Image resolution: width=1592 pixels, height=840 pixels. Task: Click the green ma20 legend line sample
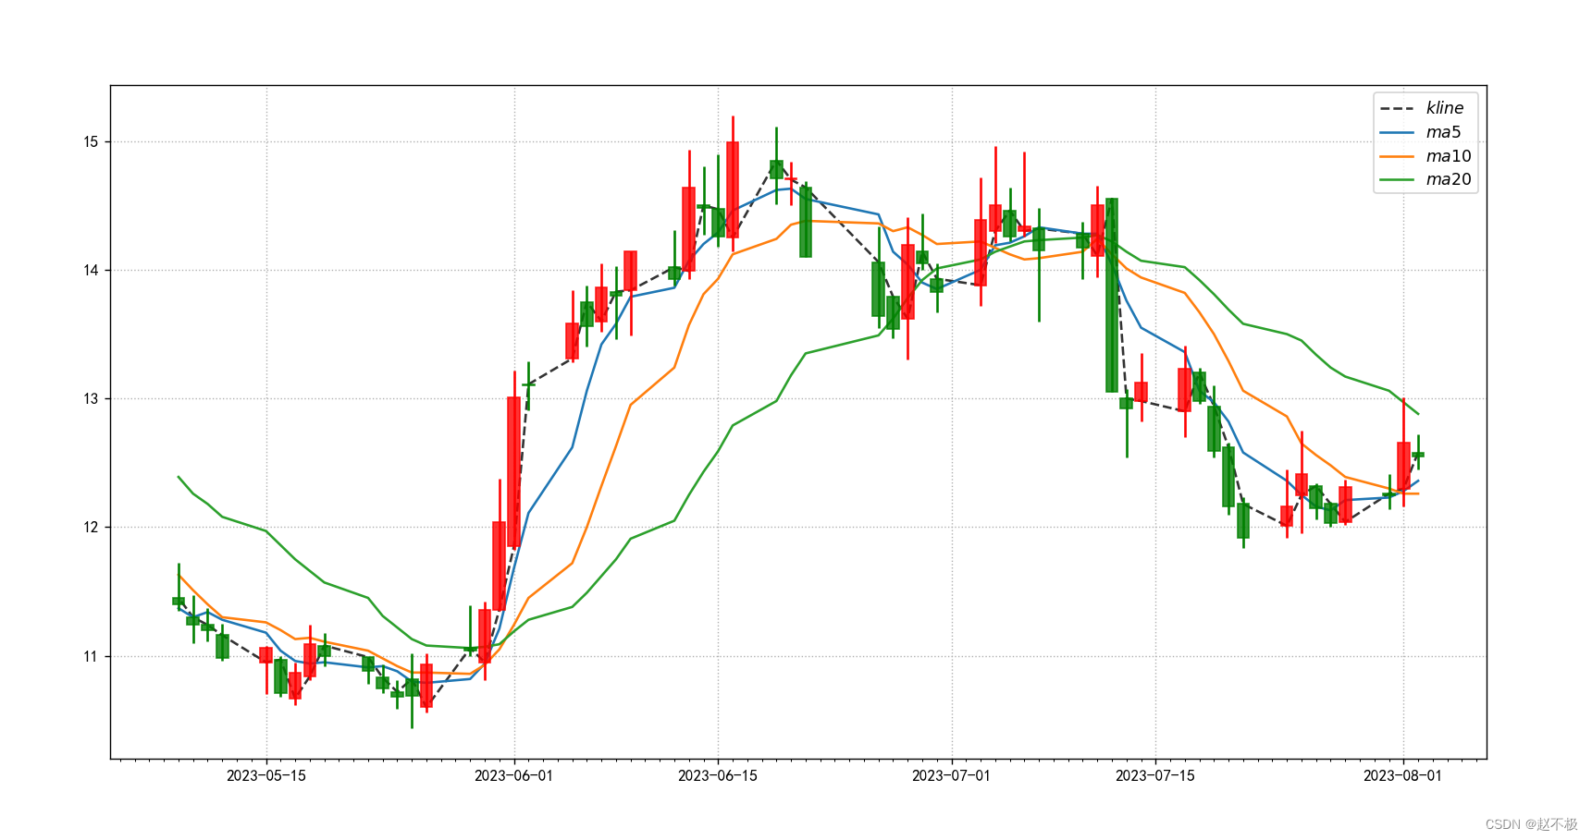(1398, 180)
